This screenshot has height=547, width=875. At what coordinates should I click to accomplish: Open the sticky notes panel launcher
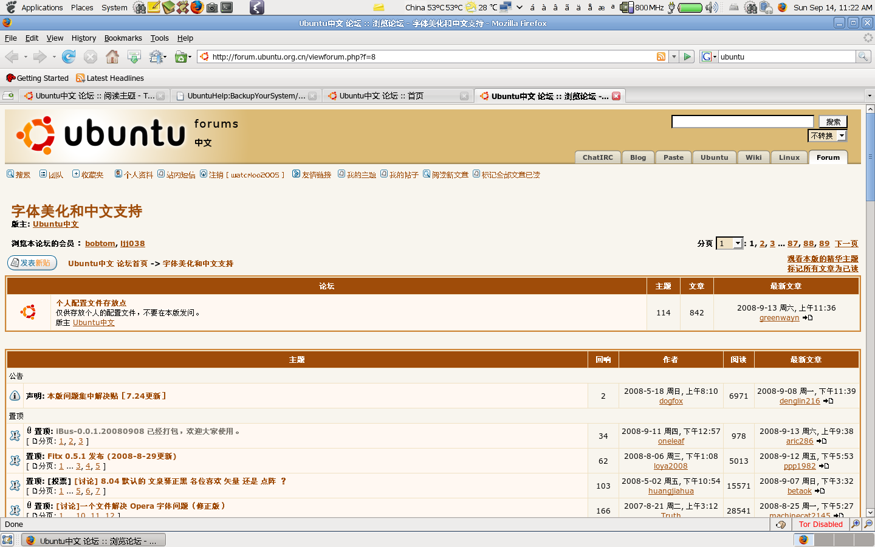[154, 7]
